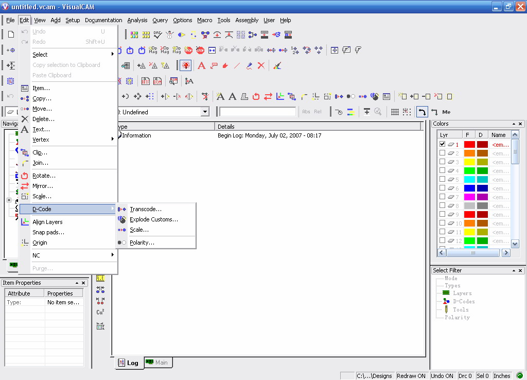Open the File menu

click(x=10, y=20)
